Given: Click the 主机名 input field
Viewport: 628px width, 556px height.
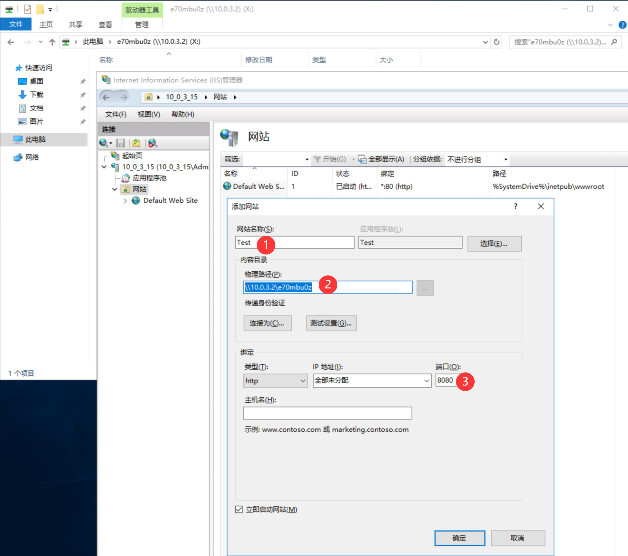Looking at the screenshot, I should [x=327, y=413].
